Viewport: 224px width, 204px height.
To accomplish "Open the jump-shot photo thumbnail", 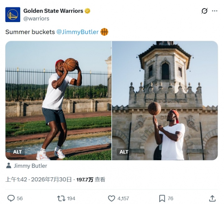I will coord(58,101).
